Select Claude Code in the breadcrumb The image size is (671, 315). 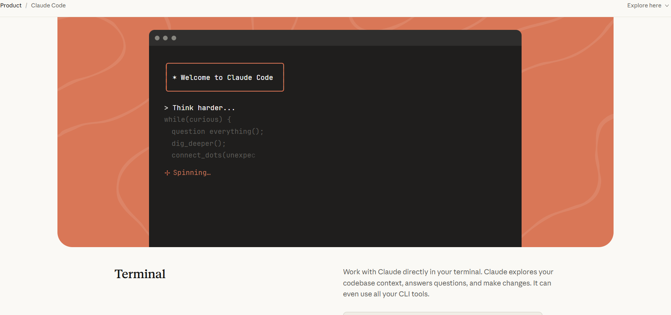[x=48, y=5]
